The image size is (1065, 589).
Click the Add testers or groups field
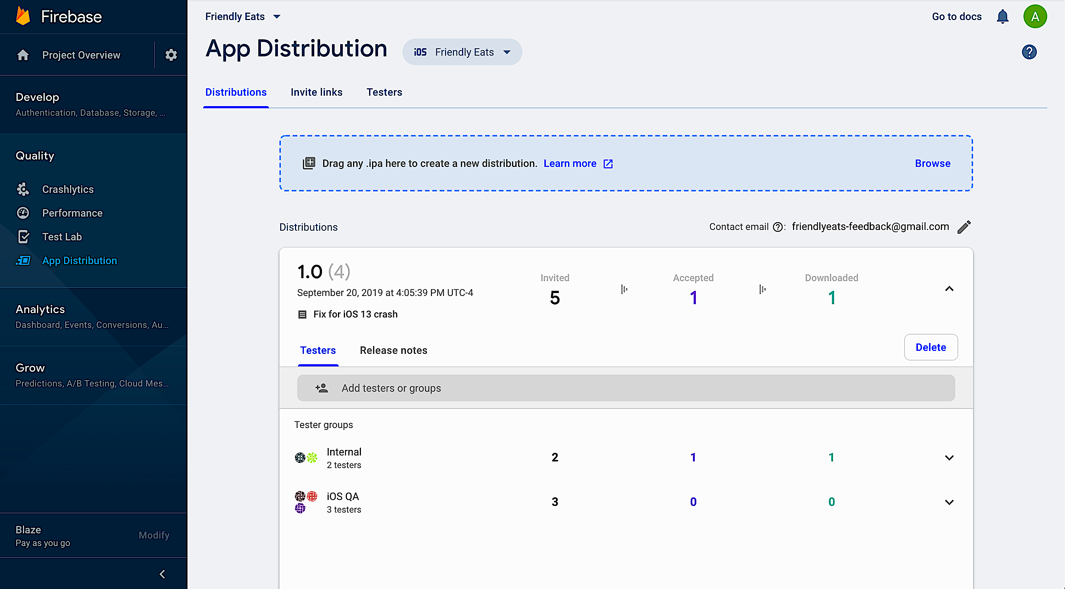tap(626, 388)
